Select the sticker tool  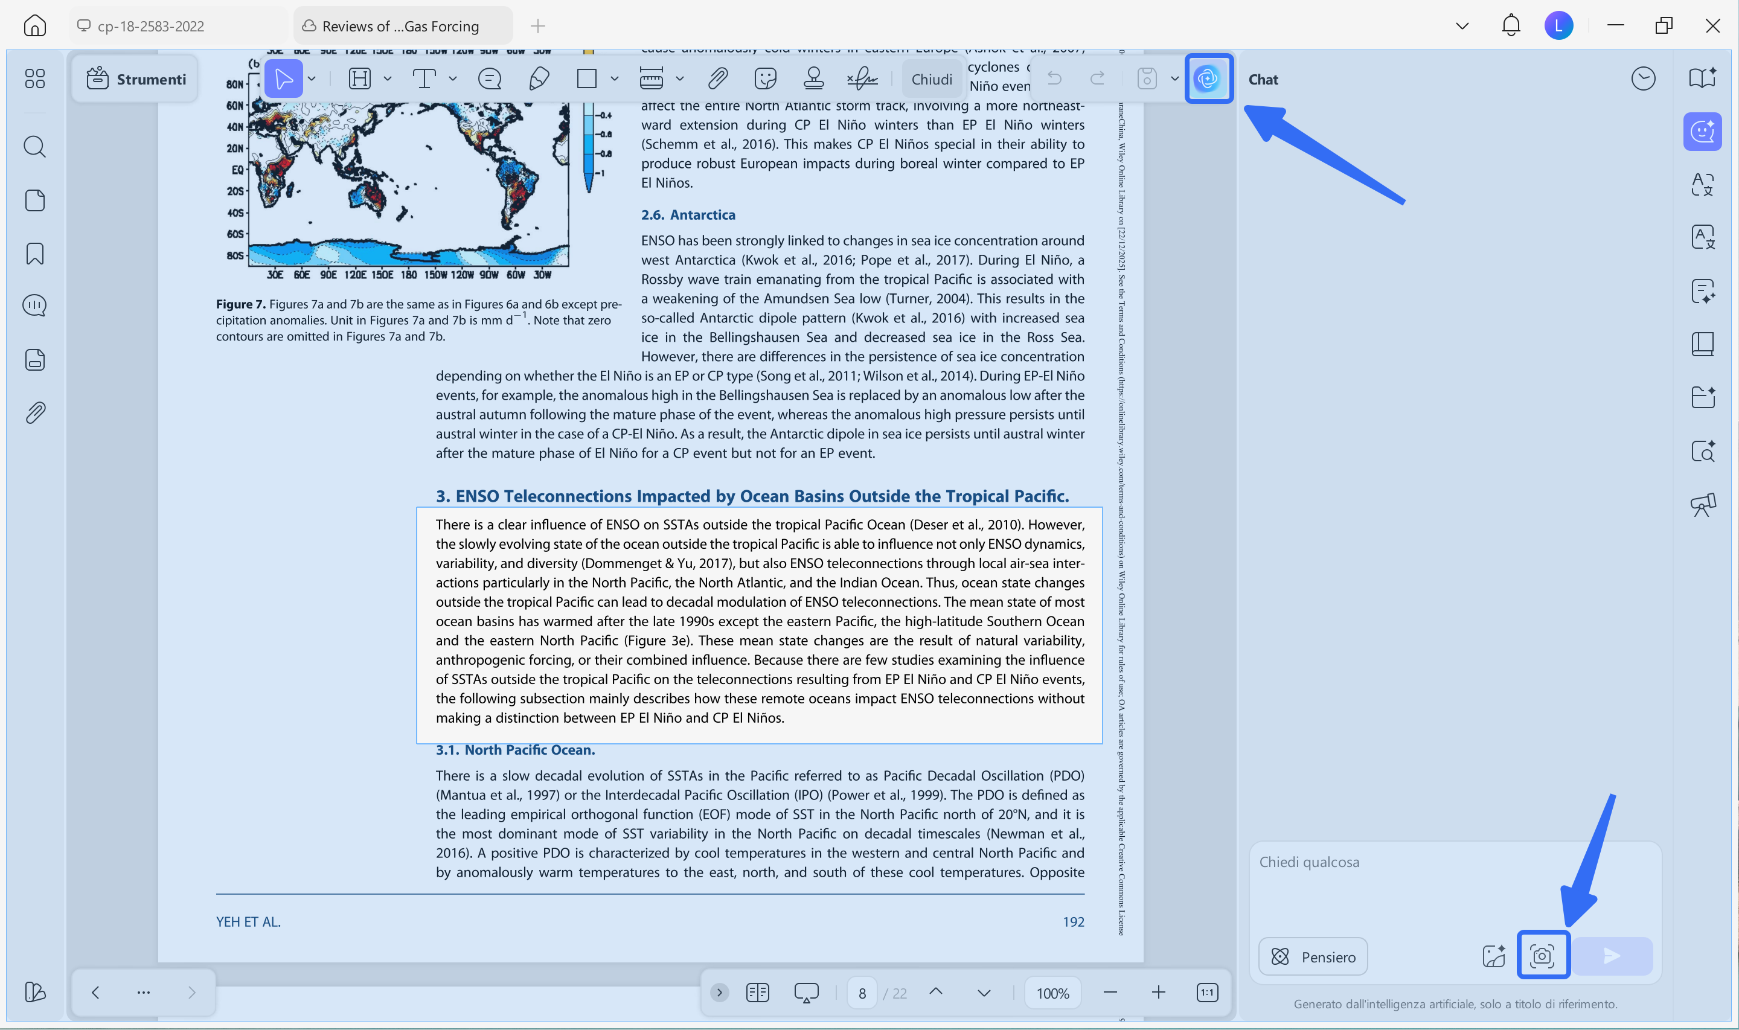click(766, 78)
